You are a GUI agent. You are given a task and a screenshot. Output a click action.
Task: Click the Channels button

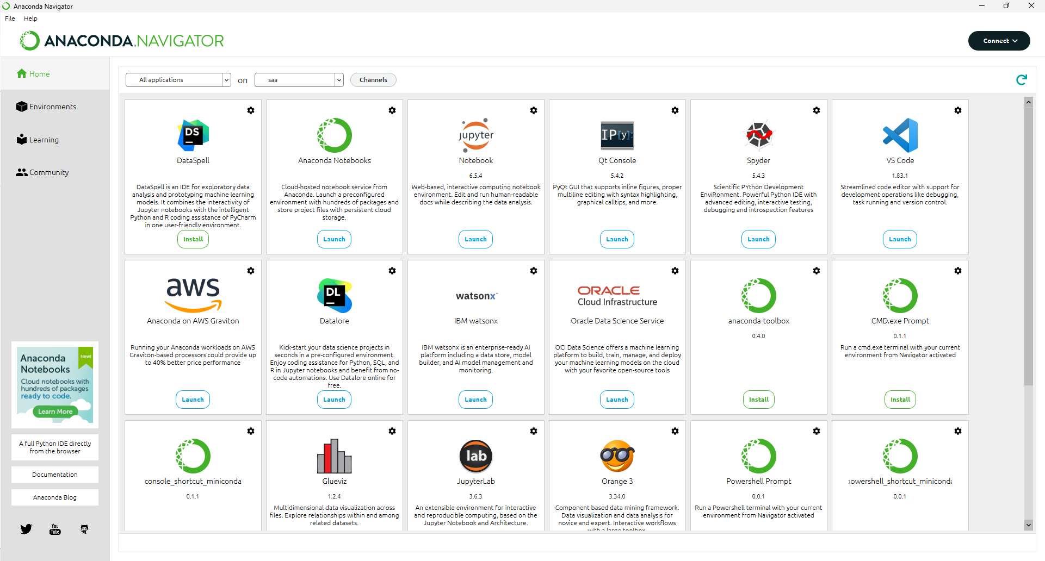(373, 80)
